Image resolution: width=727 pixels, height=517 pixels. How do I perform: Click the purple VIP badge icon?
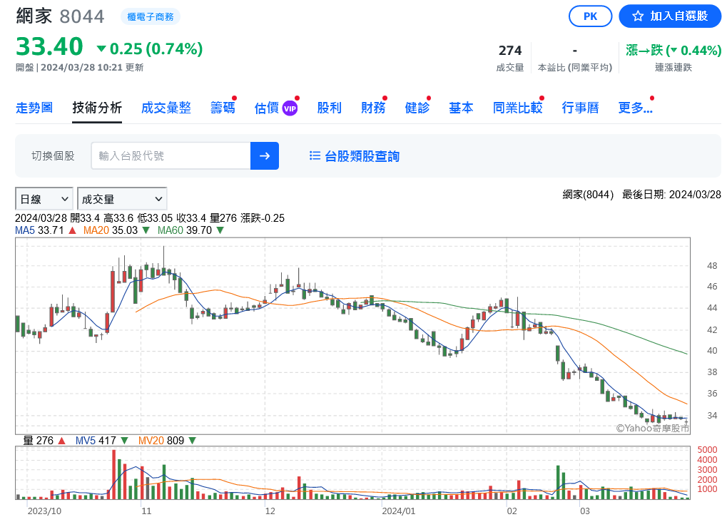click(290, 109)
